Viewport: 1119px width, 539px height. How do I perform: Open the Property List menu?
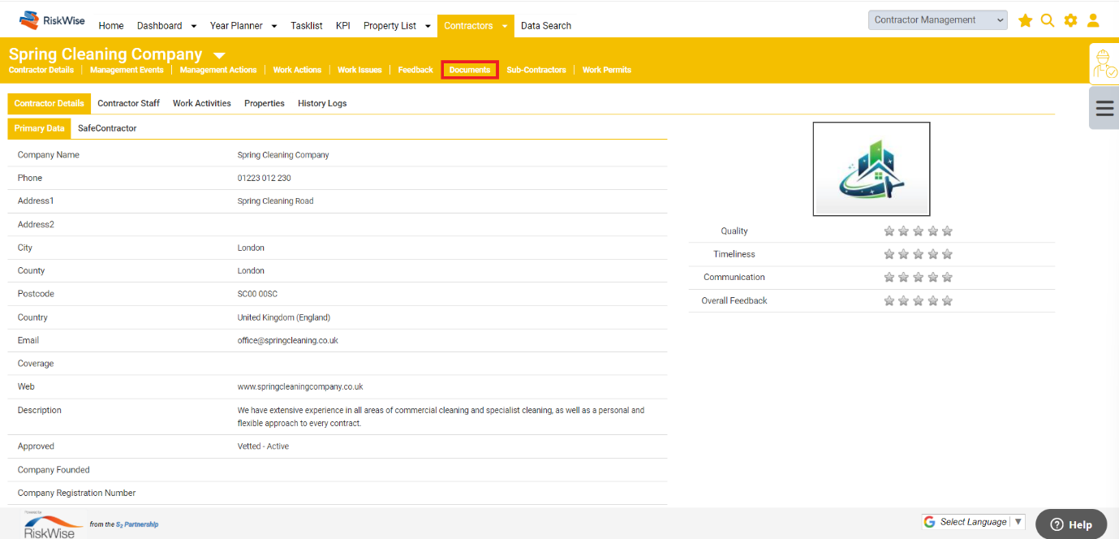(x=389, y=26)
